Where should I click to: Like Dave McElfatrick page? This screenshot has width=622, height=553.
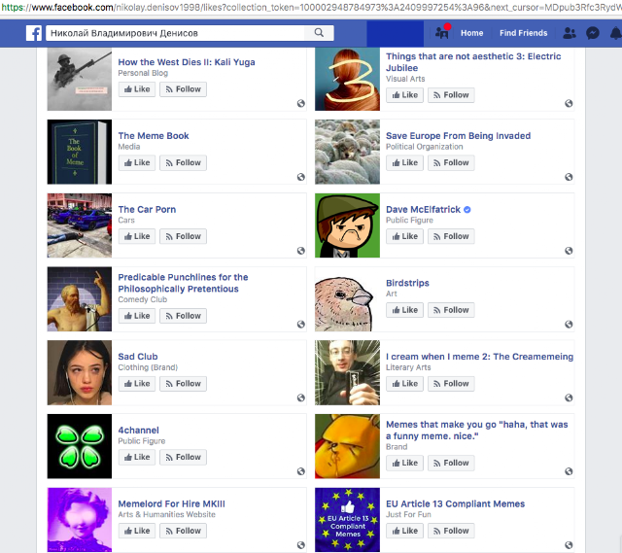click(404, 236)
